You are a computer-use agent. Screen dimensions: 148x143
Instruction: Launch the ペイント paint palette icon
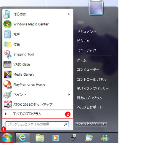point(7,95)
